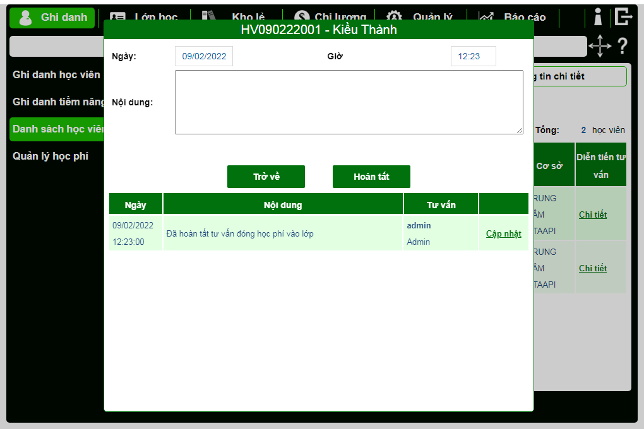This screenshot has height=429, width=644.
Task: Click the logout icon in the corner
Action: point(624,17)
